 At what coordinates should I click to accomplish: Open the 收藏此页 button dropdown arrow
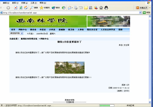[150, 8]
